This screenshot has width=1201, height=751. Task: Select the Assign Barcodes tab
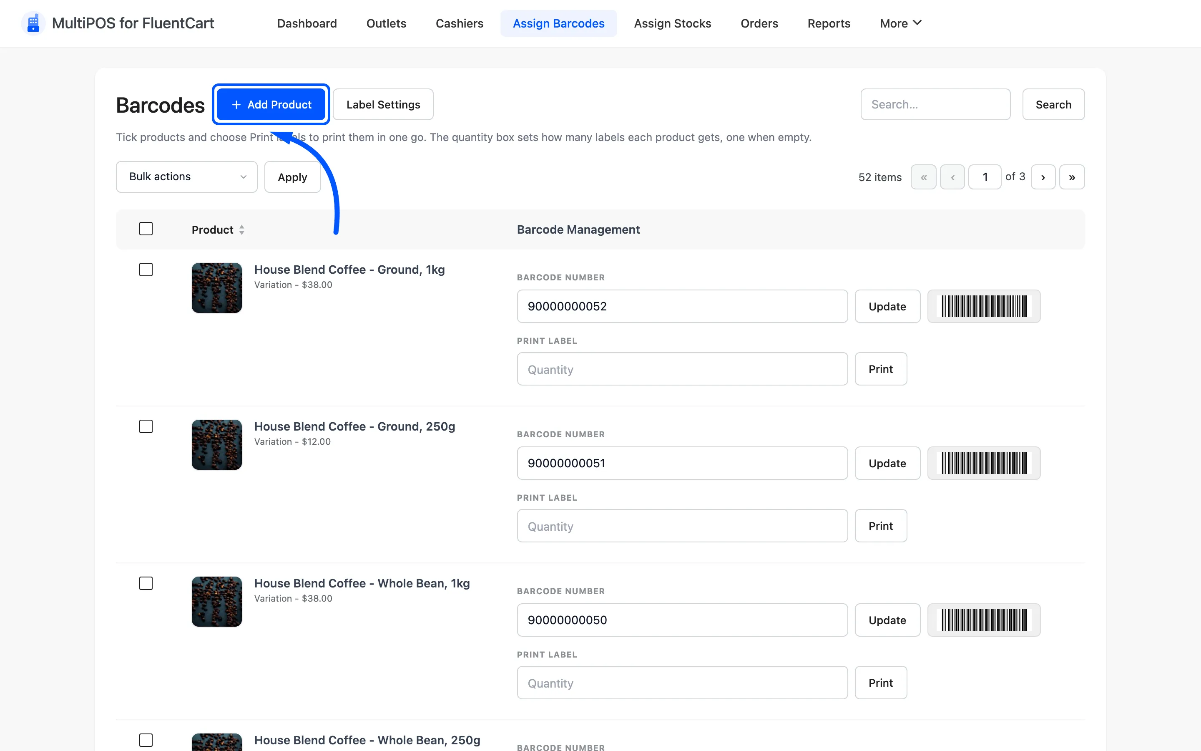point(558,23)
